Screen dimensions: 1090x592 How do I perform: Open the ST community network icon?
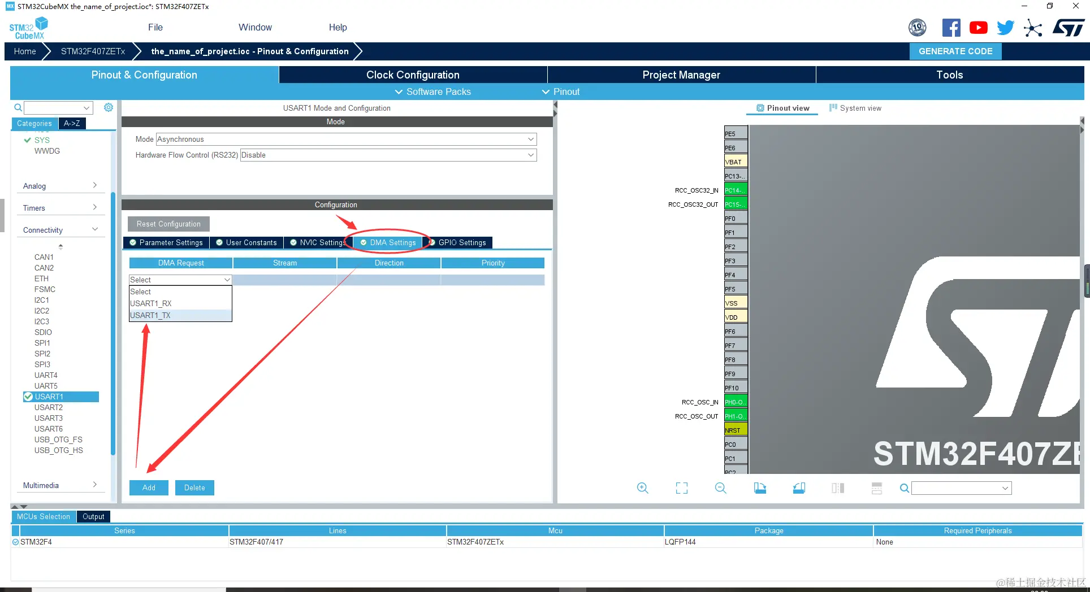tap(1033, 28)
